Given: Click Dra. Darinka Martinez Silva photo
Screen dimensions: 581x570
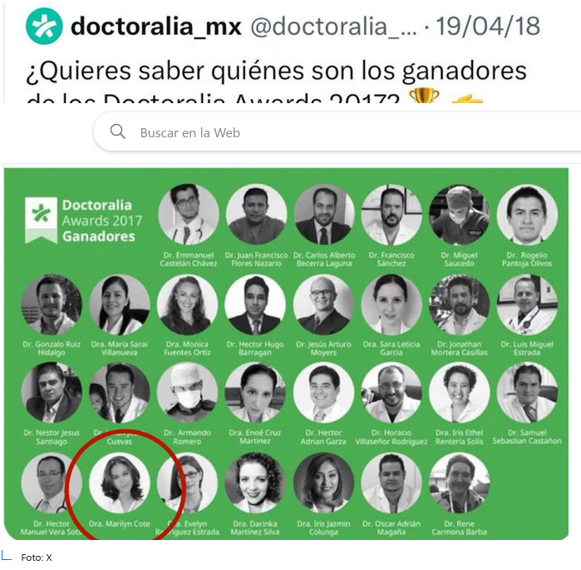Looking at the screenshot, I should [255, 483].
